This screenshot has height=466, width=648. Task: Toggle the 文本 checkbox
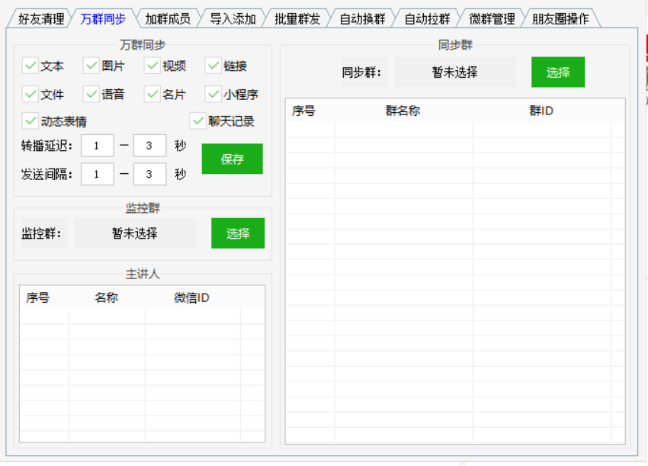30,66
